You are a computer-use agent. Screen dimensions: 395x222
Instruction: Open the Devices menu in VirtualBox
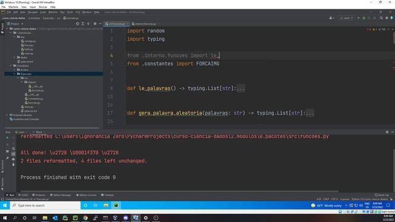click(43, 7)
